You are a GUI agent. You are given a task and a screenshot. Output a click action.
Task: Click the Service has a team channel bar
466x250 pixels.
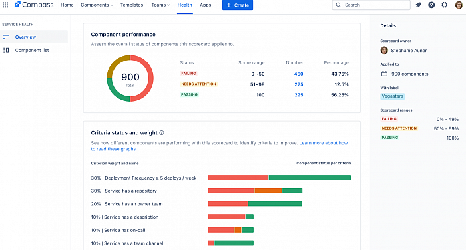(x=230, y=243)
